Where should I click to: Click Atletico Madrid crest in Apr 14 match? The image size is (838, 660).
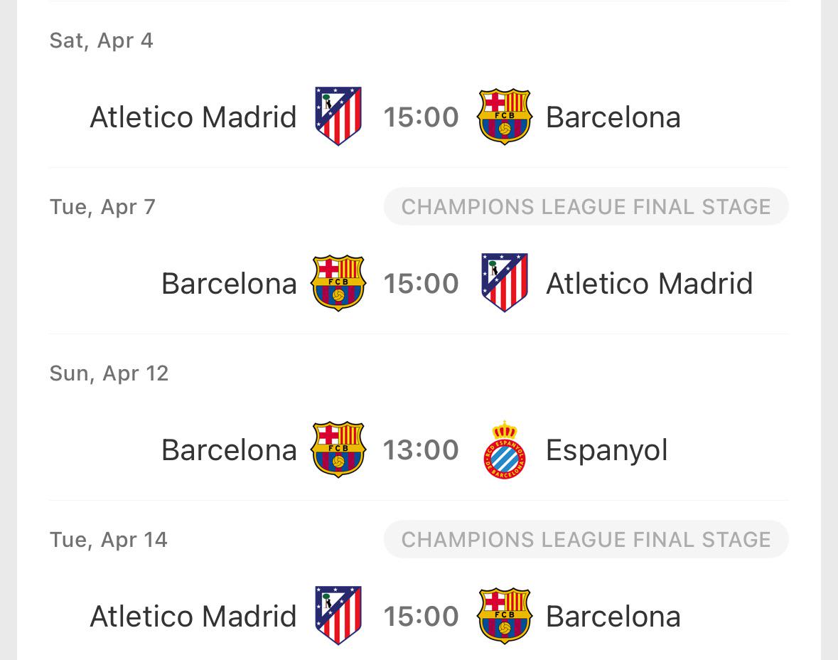tap(338, 615)
